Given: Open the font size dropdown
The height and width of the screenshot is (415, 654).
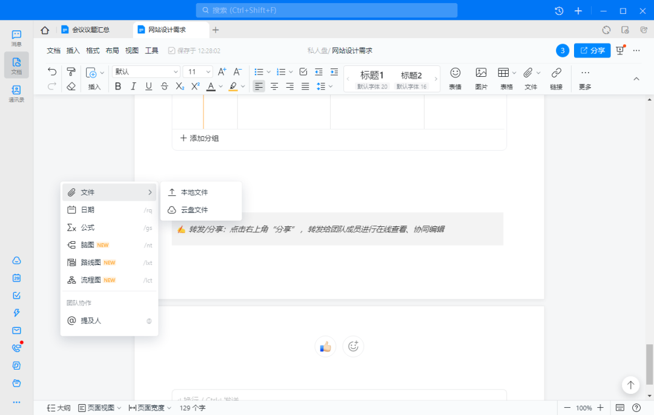Looking at the screenshot, I should [198, 72].
